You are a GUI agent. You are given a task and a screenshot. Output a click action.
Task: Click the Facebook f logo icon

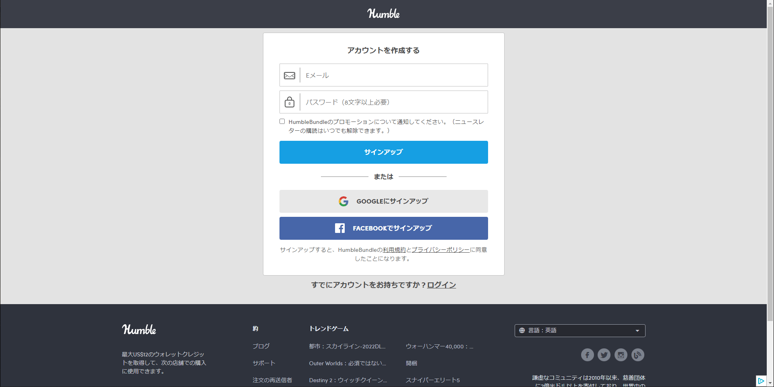point(340,228)
